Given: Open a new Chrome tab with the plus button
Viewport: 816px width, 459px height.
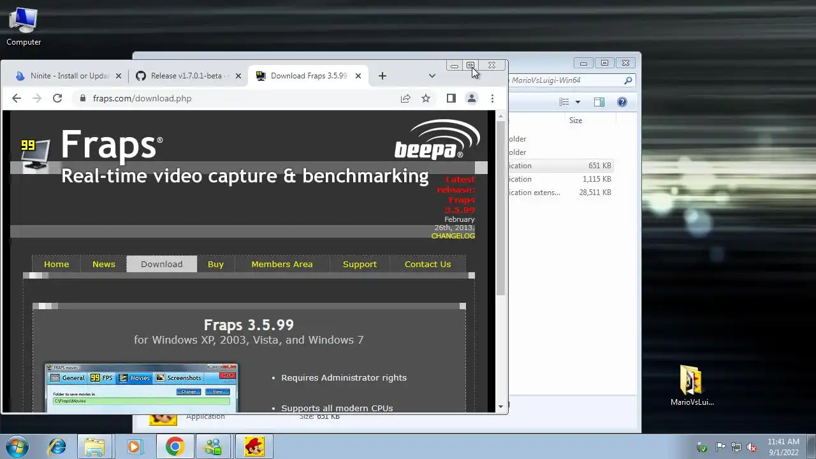Looking at the screenshot, I should [382, 76].
